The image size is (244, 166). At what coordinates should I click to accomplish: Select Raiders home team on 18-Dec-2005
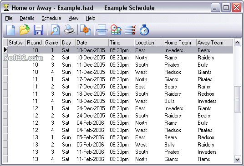173,94
